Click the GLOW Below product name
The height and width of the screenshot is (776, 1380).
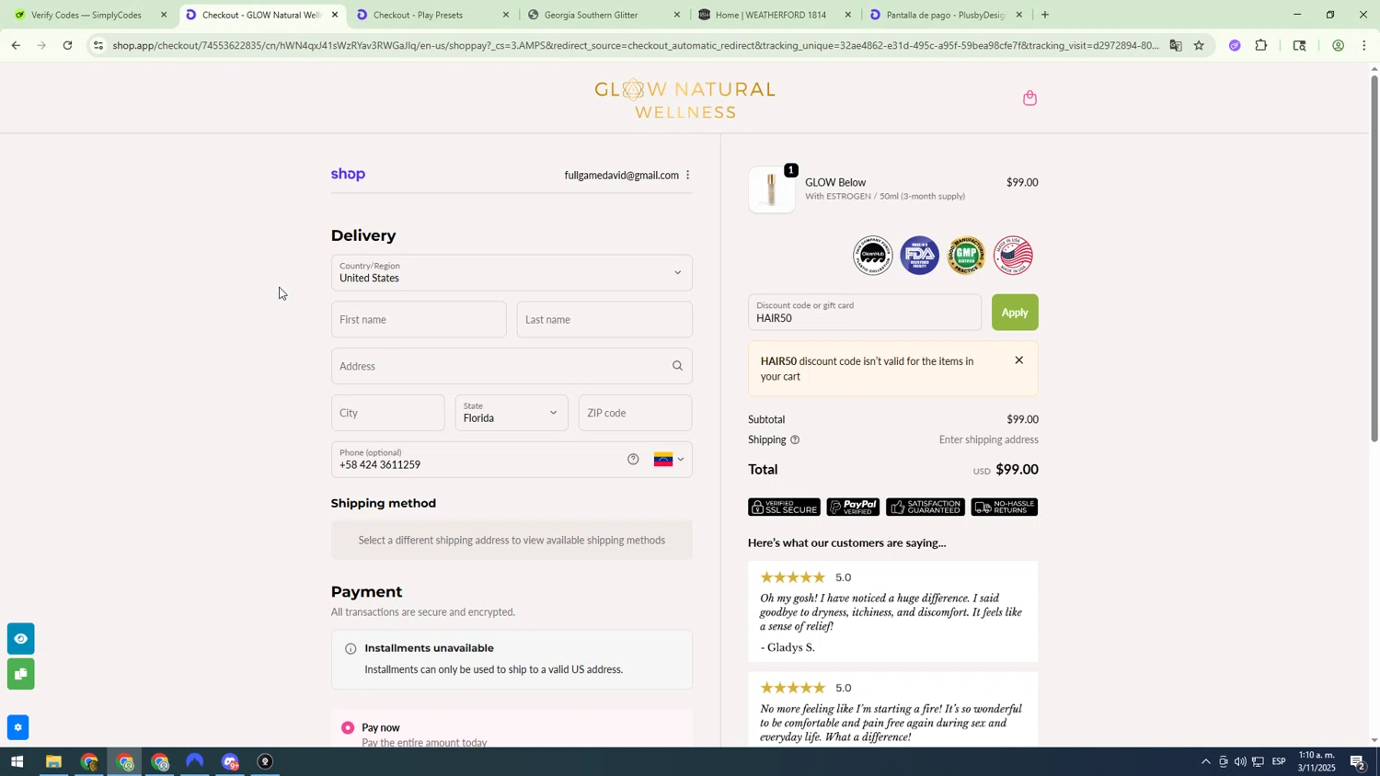(835, 182)
